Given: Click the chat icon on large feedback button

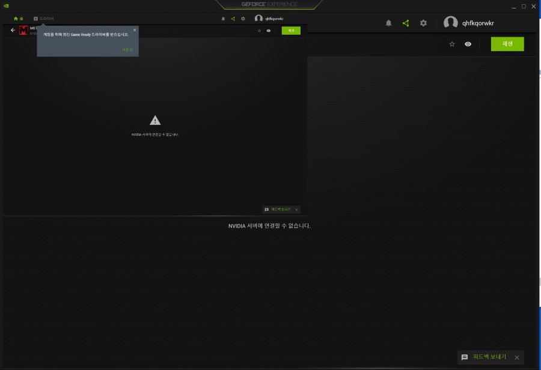Looking at the screenshot, I should pos(465,357).
